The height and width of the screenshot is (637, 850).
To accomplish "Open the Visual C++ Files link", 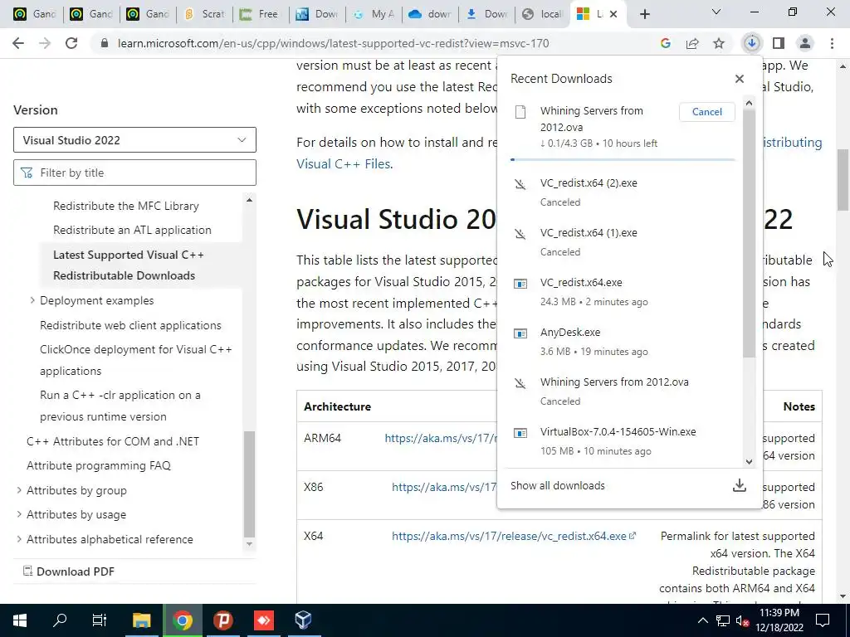I will click(x=343, y=163).
